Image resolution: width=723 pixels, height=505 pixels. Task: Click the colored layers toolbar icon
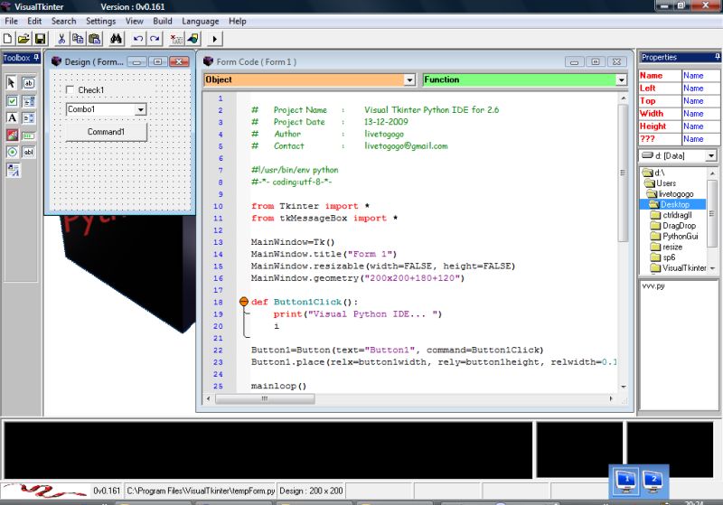(193, 39)
